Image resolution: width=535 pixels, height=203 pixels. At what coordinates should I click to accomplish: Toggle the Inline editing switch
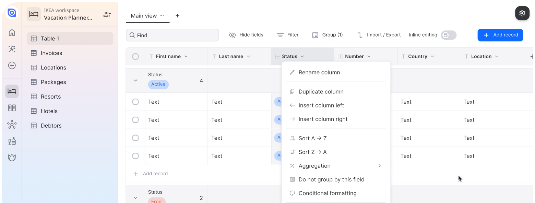pos(449,35)
